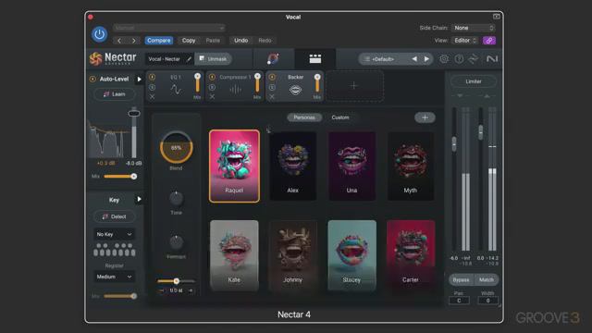Toggle Compressor 1 module power
The height and width of the screenshot is (333, 592).
[x=212, y=77]
